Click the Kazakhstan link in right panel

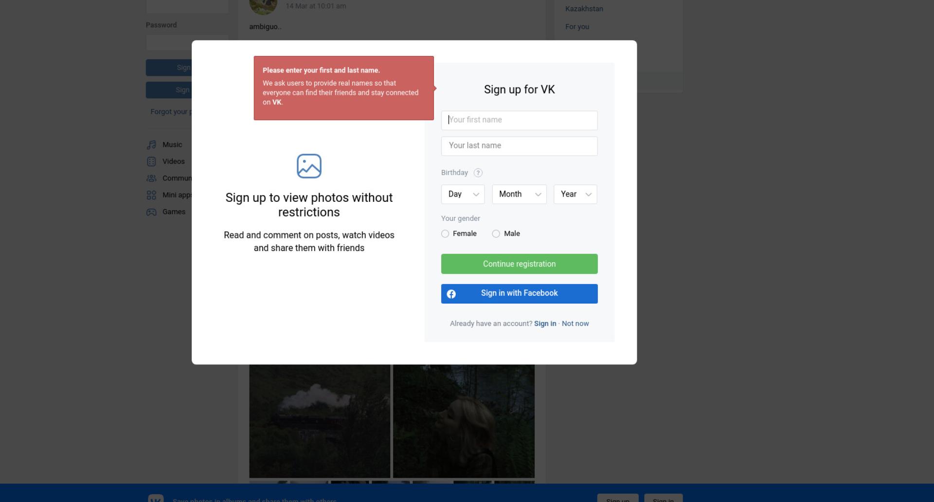point(584,9)
